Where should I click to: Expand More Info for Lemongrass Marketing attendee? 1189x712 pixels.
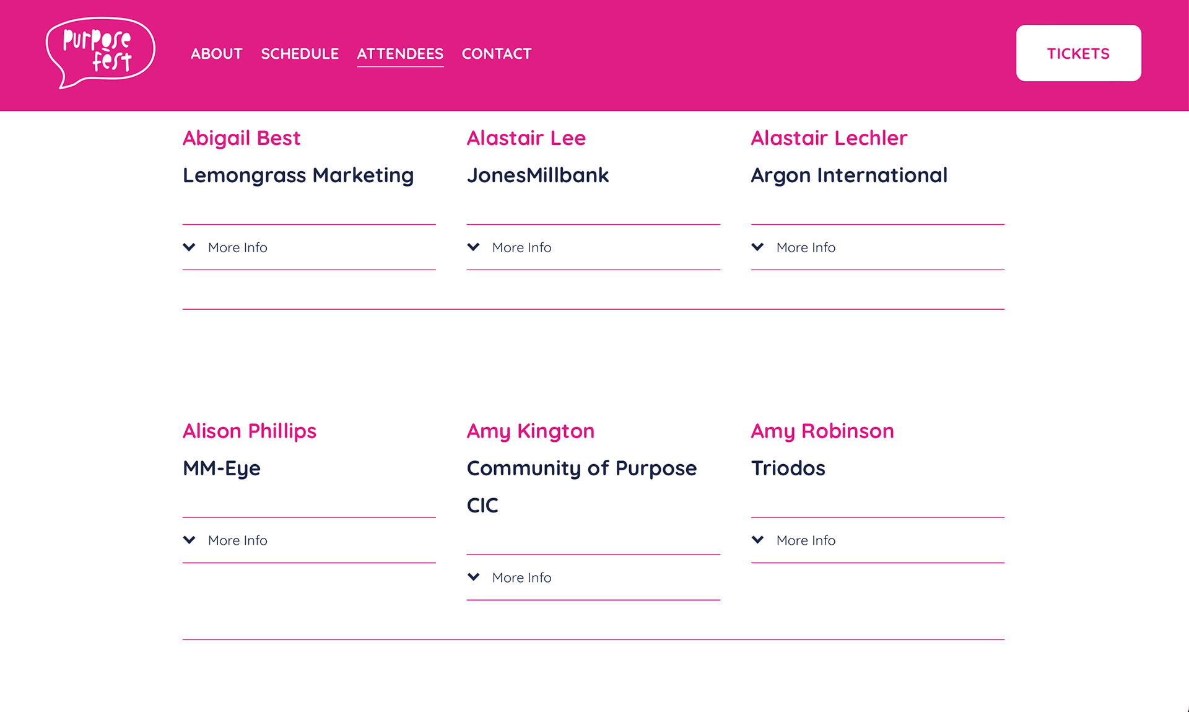pos(309,247)
